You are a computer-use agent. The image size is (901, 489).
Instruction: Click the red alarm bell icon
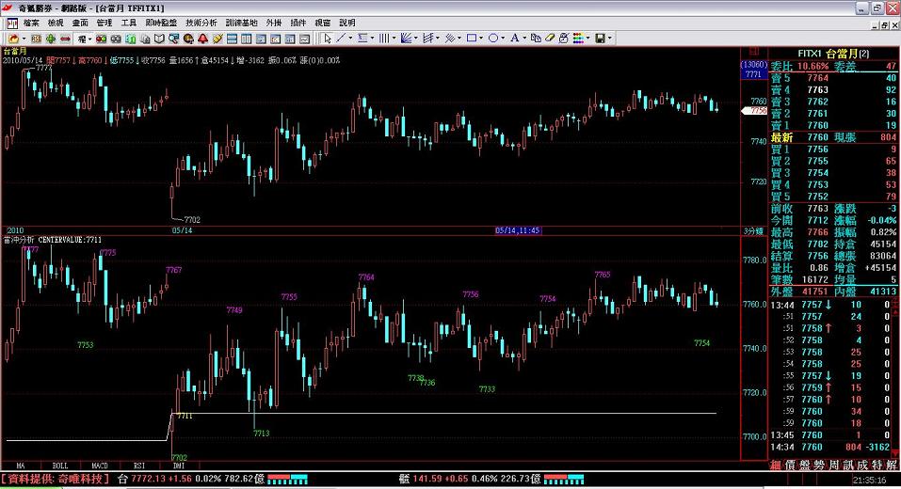(202, 39)
